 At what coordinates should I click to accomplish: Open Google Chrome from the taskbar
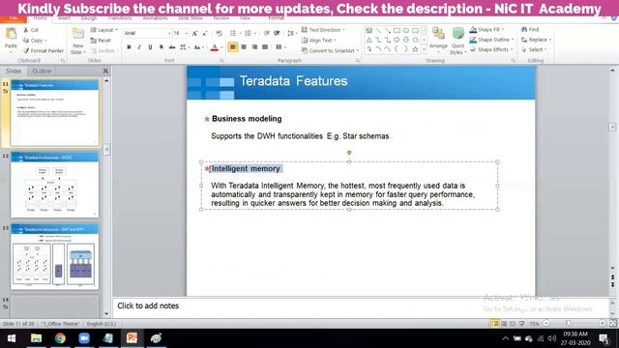tap(60, 338)
